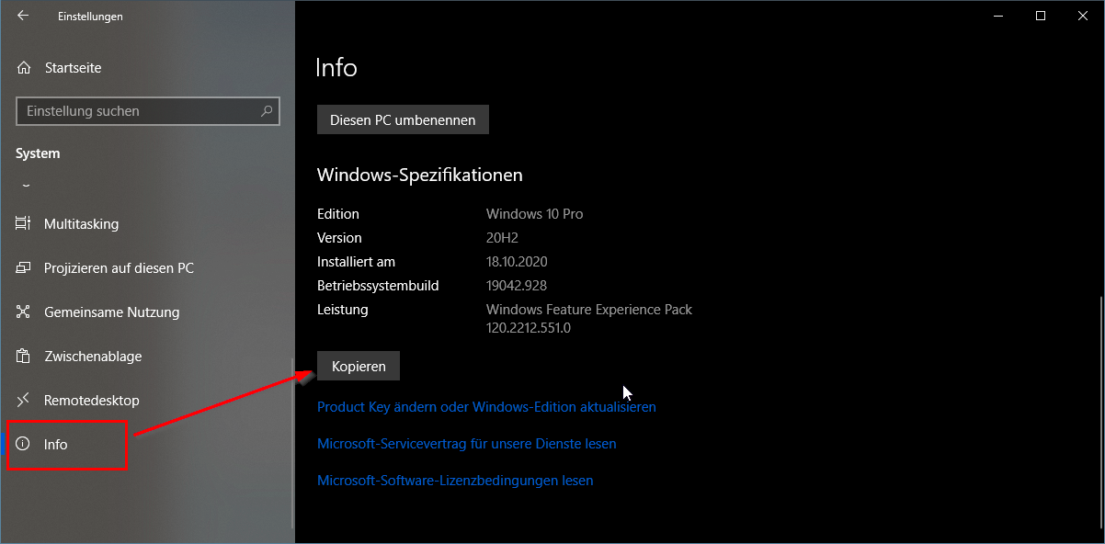
Task: Focus the Einstellung suchen search field
Action: 138,111
